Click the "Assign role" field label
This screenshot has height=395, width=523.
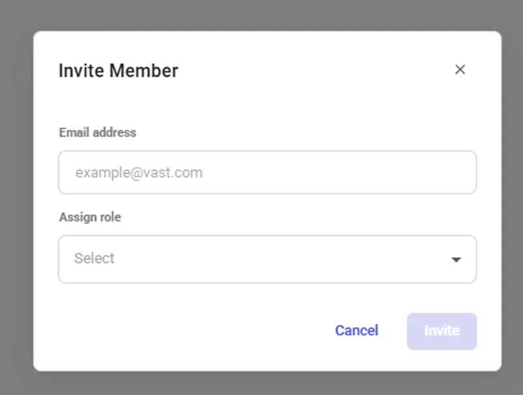pos(90,217)
